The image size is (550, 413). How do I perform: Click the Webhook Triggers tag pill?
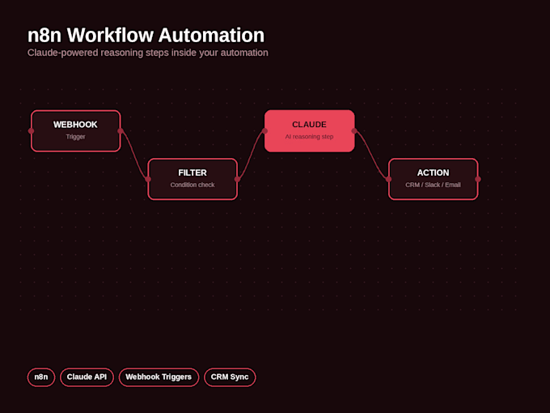(x=159, y=377)
